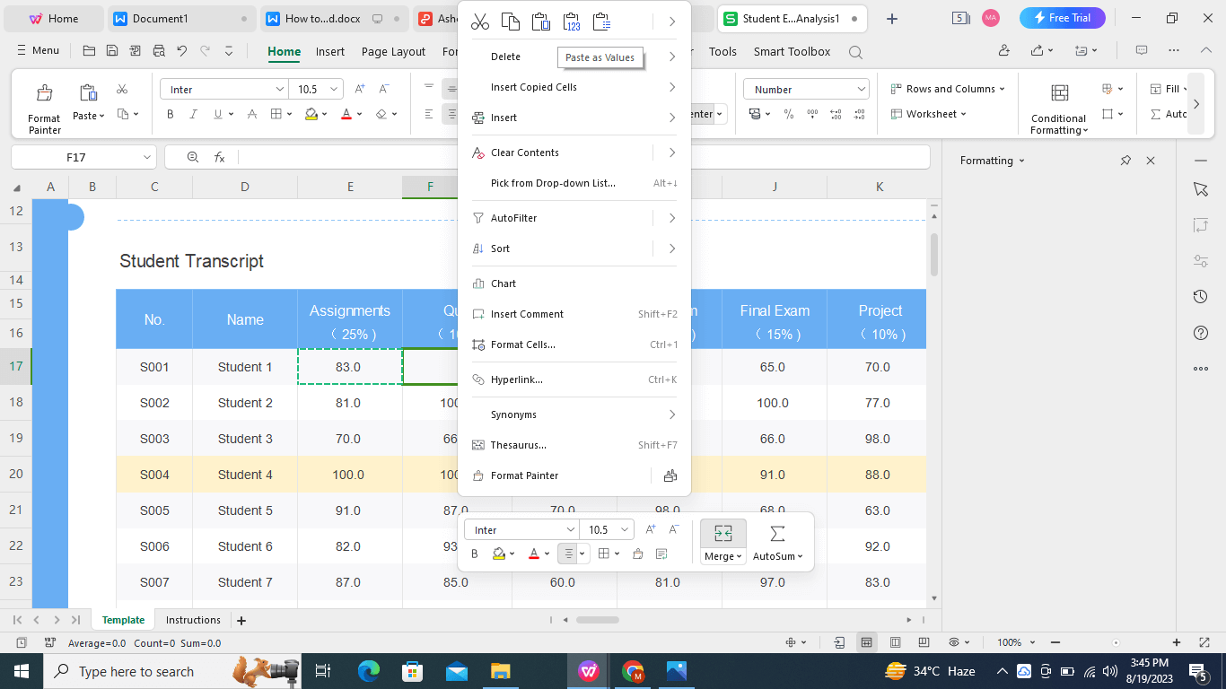
Task: Click the yellow fill color swatch in ribbon
Action: [311, 114]
